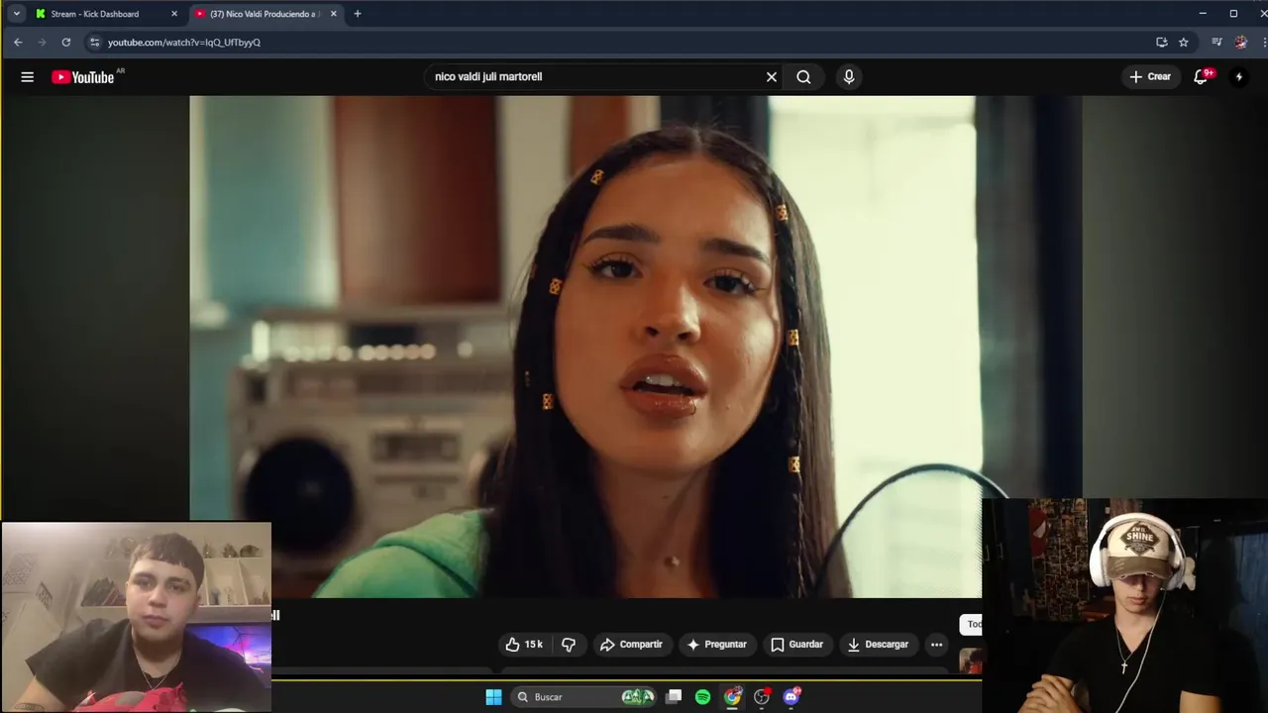Download video with Descargar
Screen dimensions: 1268x713
click(x=878, y=644)
